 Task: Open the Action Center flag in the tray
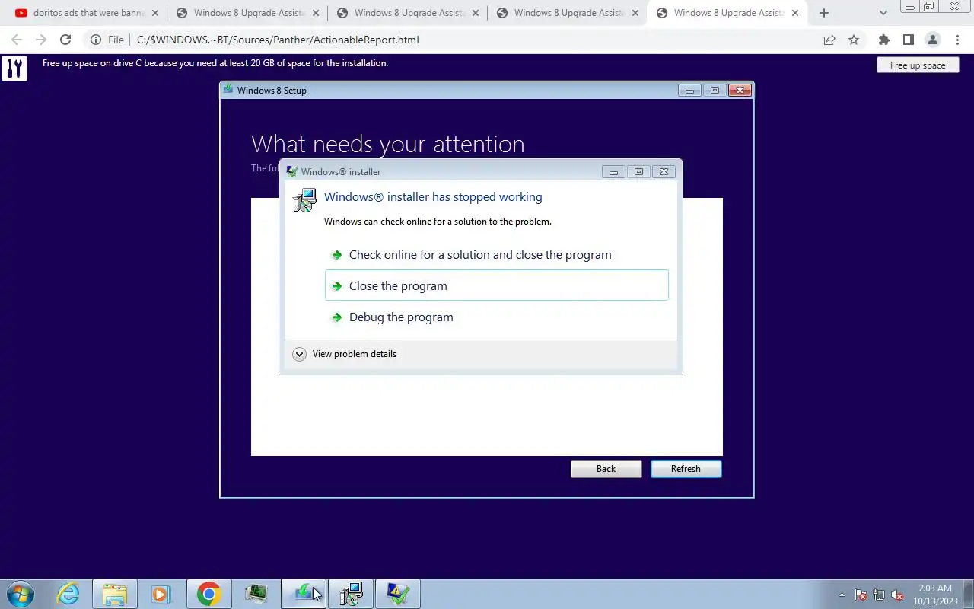(861, 595)
